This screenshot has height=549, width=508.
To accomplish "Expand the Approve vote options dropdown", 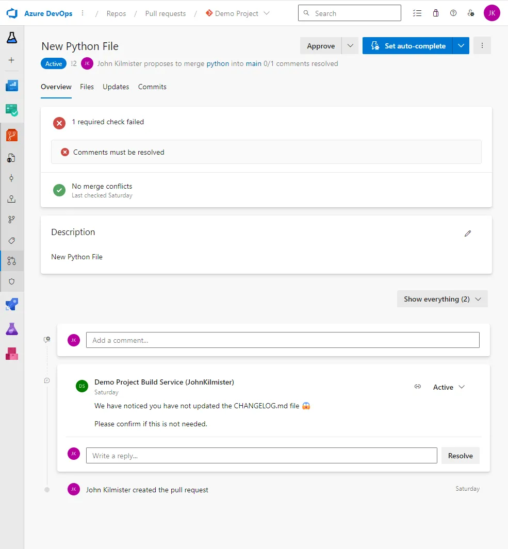I will (350, 45).
